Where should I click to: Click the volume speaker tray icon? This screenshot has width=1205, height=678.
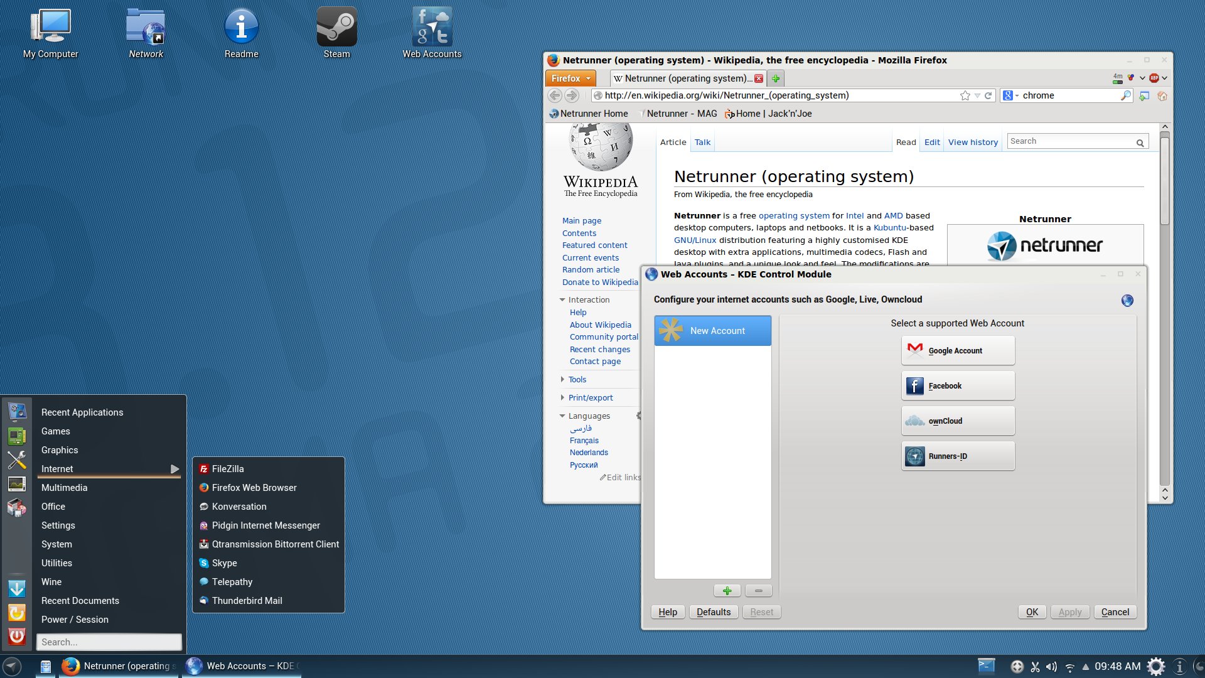coord(1051,667)
